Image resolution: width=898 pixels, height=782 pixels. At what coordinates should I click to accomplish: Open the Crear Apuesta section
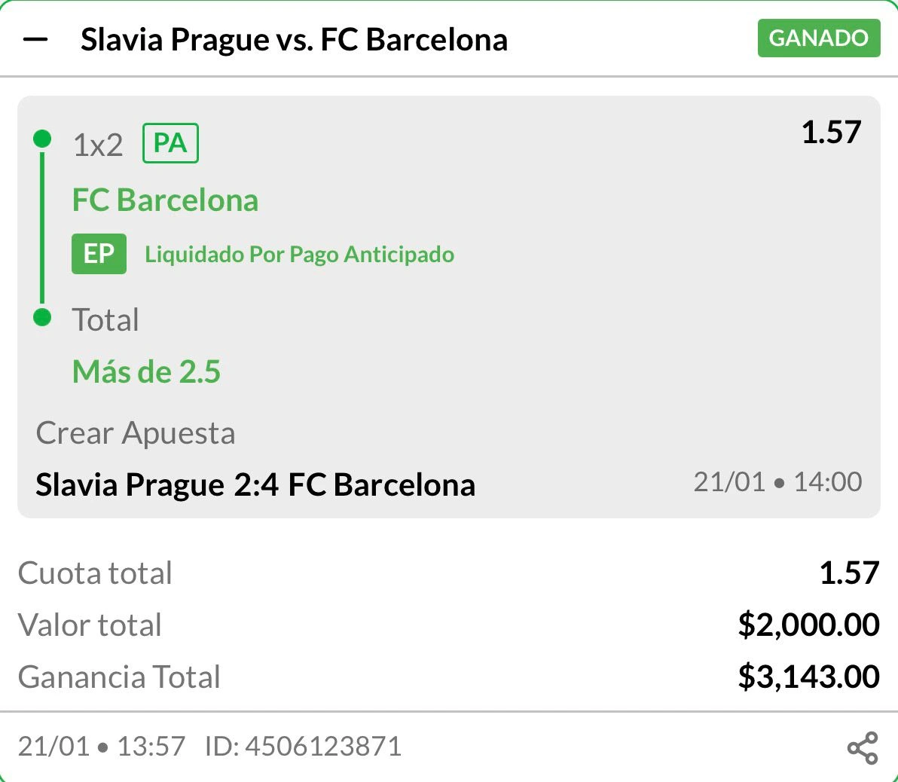pyautogui.click(x=136, y=432)
